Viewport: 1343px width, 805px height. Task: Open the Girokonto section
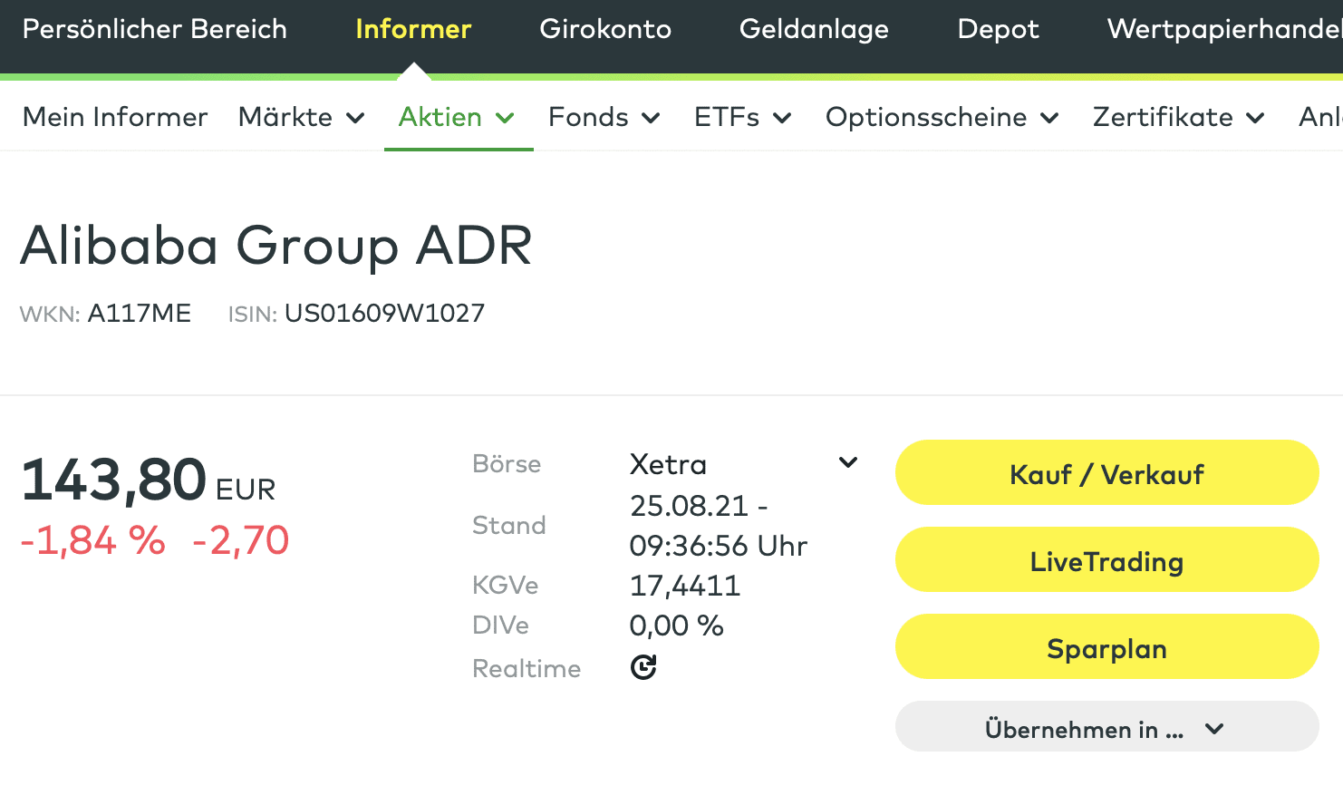tap(605, 29)
